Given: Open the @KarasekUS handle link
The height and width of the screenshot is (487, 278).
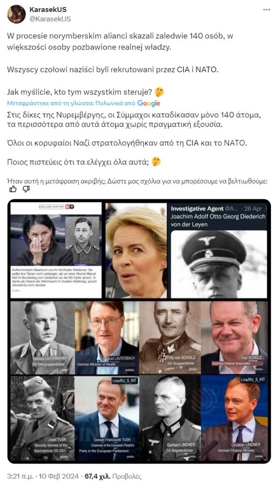Looking at the screenshot, I should point(50,19).
